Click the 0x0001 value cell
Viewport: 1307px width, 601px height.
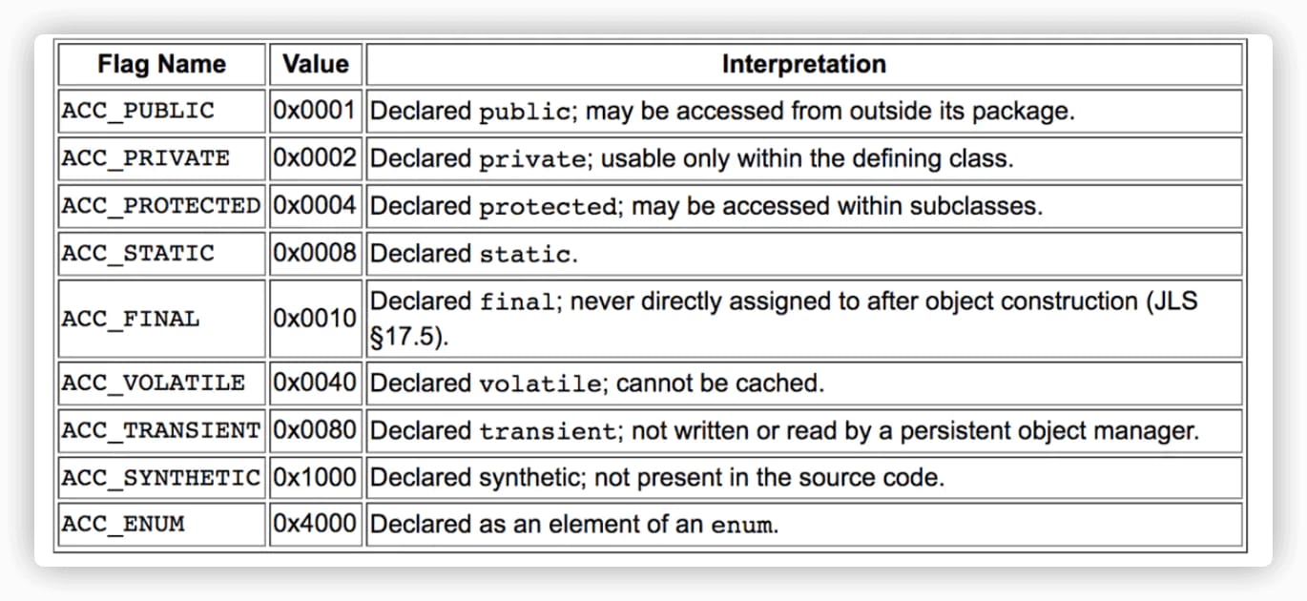pos(316,111)
